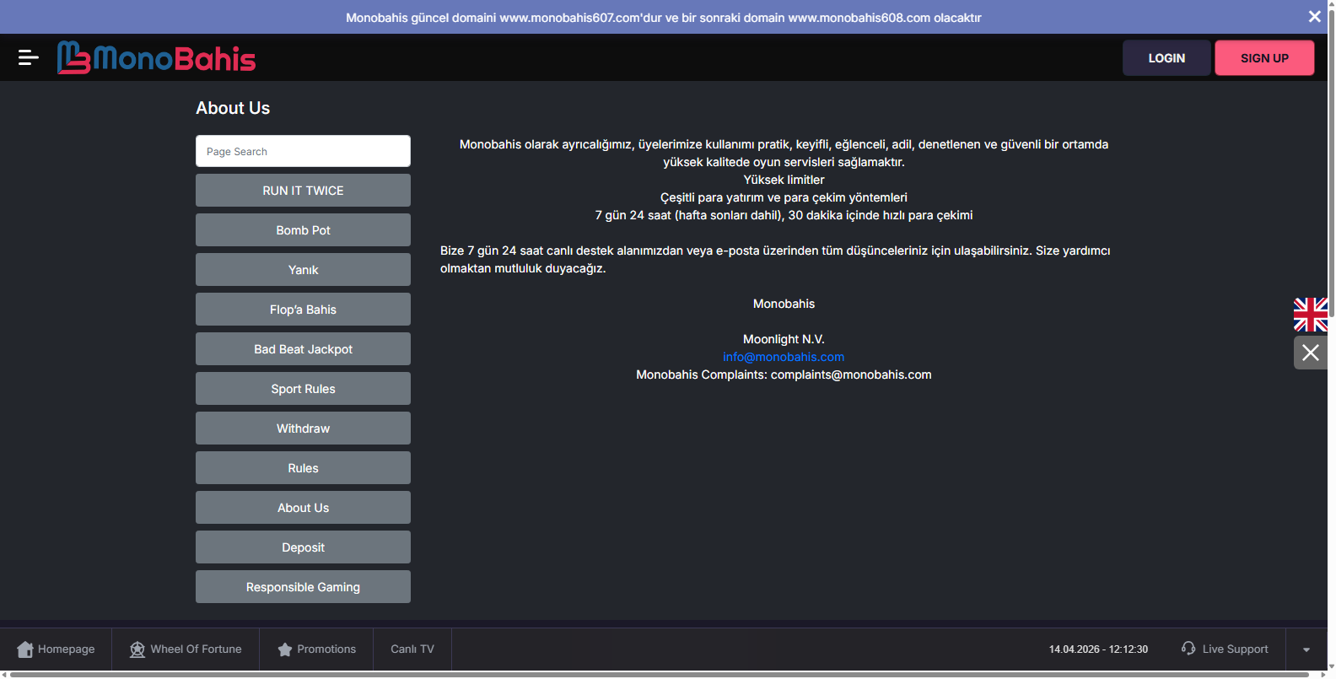
Task: Email info@monobahis.com link
Action: click(784, 357)
